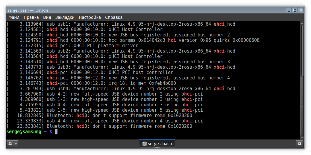Viewport: 311px width, 155px height.
Task: Open the Настройка settings menu
Action: pos(90,17)
